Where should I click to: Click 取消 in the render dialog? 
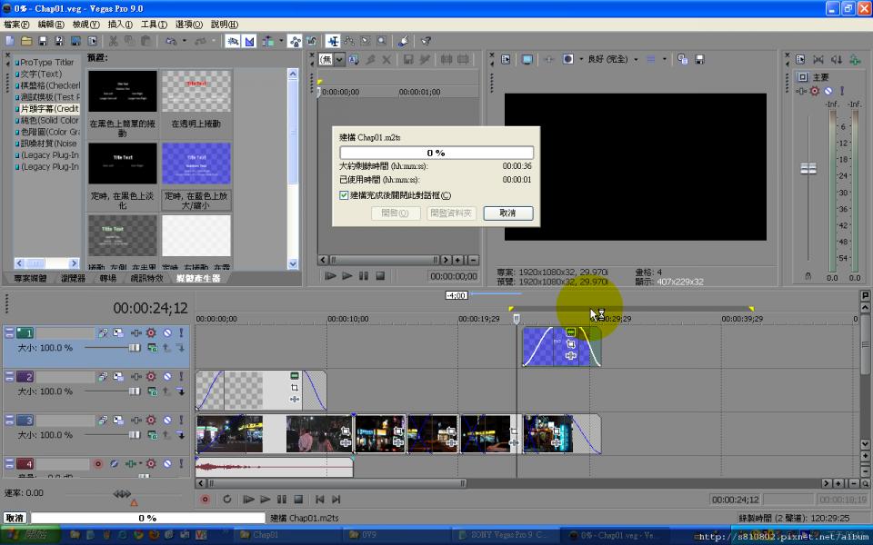(x=508, y=213)
